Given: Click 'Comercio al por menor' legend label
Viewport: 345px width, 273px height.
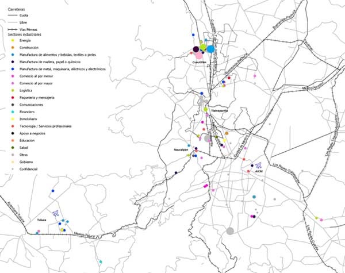Looking at the screenshot, I should pos(36,76).
